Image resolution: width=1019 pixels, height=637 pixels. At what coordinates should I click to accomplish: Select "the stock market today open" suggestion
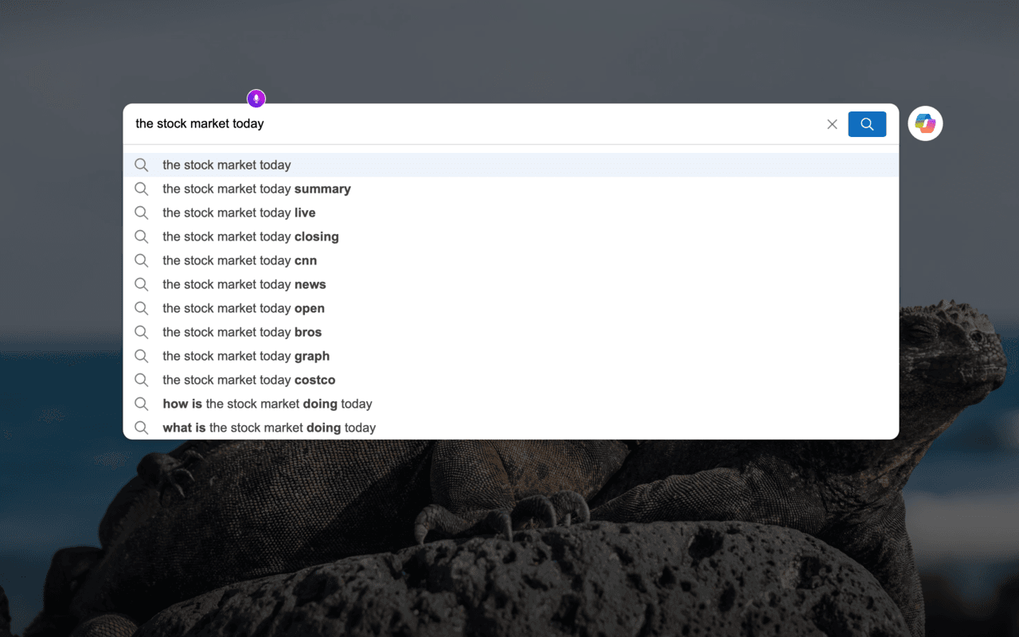[244, 308]
